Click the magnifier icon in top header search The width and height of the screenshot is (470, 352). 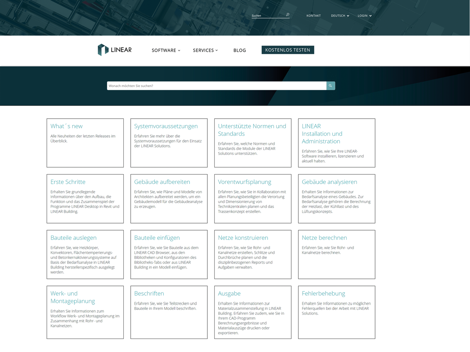288,15
